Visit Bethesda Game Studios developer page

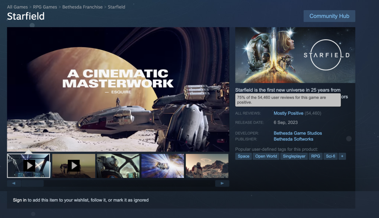click(x=298, y=133)
